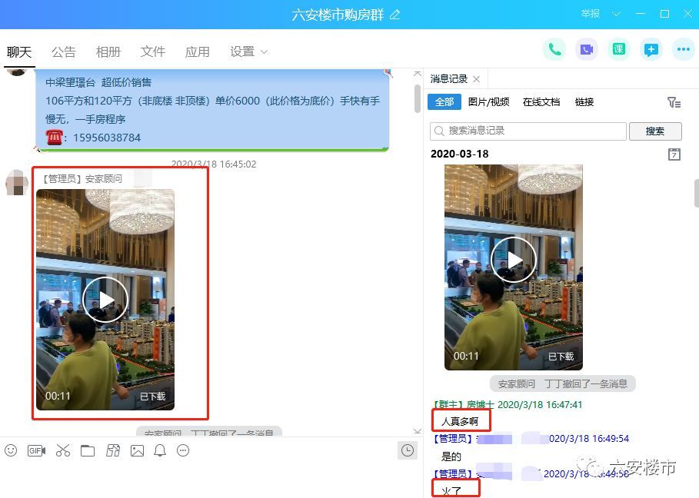This screenshot has height=498, width=699.
Task: Open the message filter icon in records panel
Action: pos(674,102)
